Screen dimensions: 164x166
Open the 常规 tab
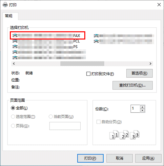click(x=9, y=16)
